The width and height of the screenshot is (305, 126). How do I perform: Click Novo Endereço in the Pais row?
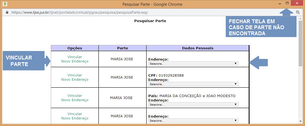75,100
